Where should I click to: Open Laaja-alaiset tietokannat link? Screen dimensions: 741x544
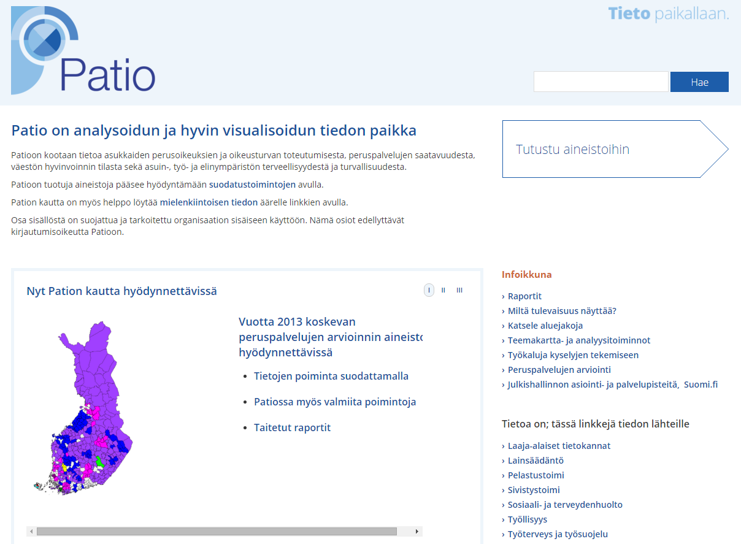click(559, 446)
